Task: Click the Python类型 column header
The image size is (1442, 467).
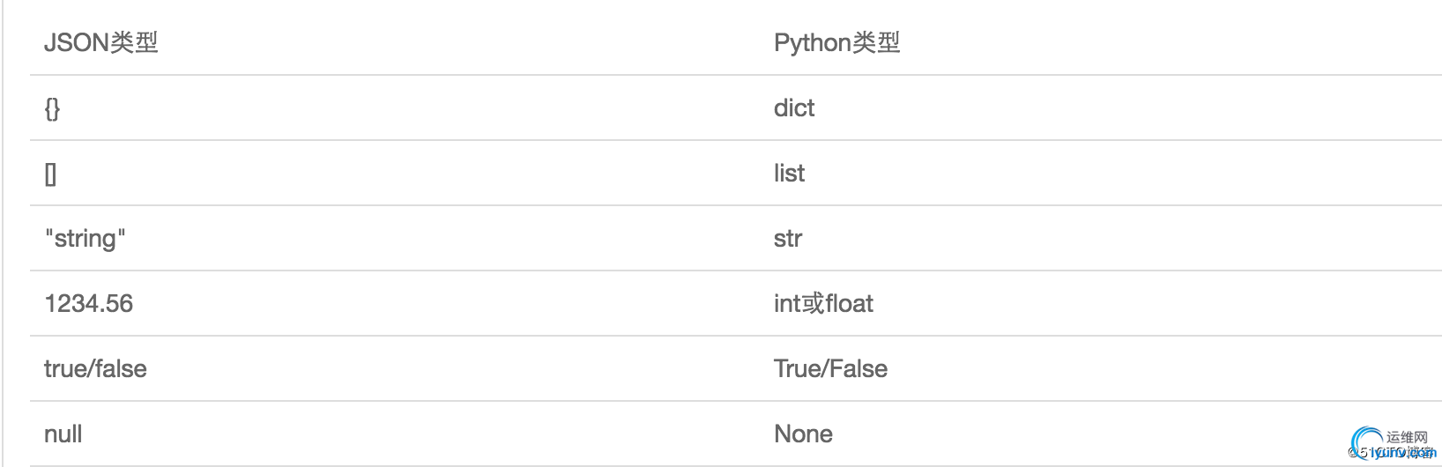Action: point(836,42)
